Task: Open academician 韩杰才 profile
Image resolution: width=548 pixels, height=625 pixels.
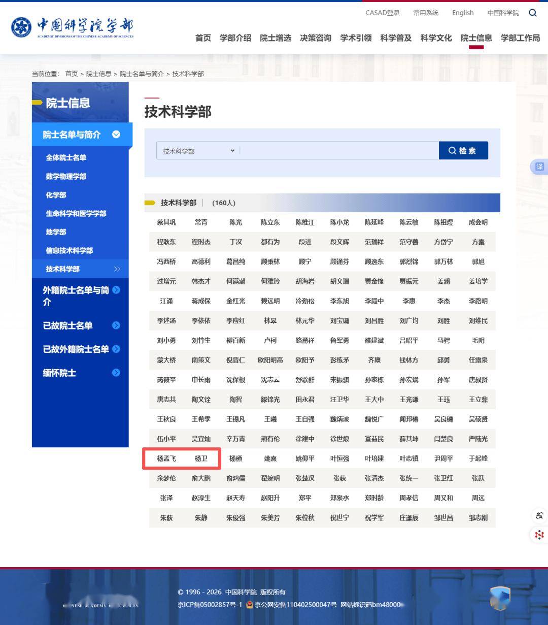Action: [201, 281]
